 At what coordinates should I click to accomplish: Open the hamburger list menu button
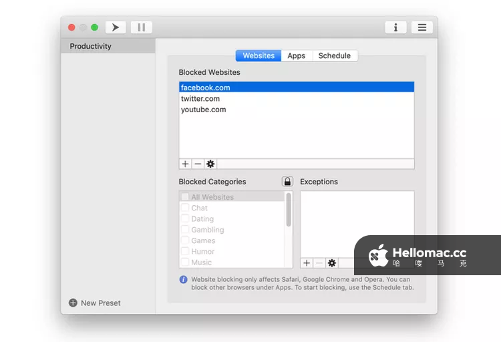coord(422,27)
